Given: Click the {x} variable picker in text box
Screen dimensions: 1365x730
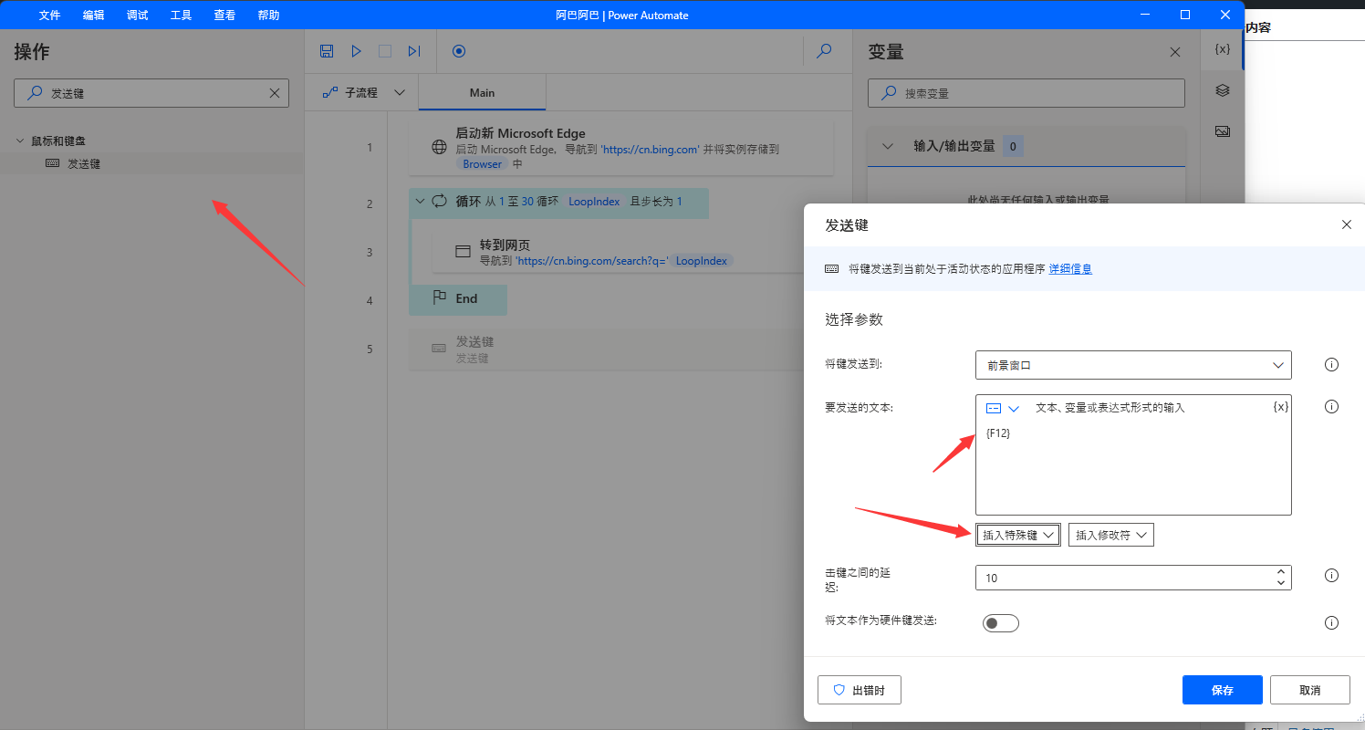Looking at the screenshot, I should tap(1281, 407).
